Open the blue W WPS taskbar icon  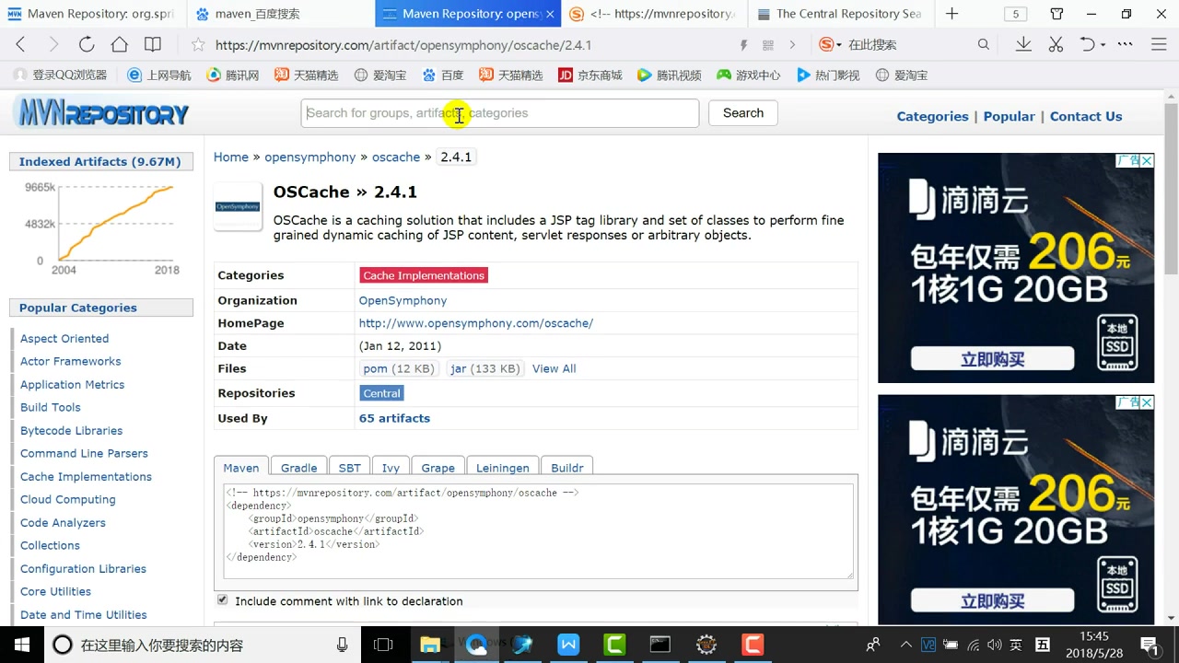point(568,645)
